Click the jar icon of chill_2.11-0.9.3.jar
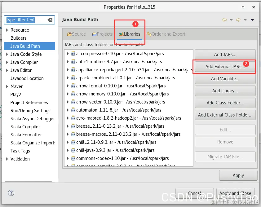Image resolution: width=261 pixels, height=207 pixels. tap(73, 142)
